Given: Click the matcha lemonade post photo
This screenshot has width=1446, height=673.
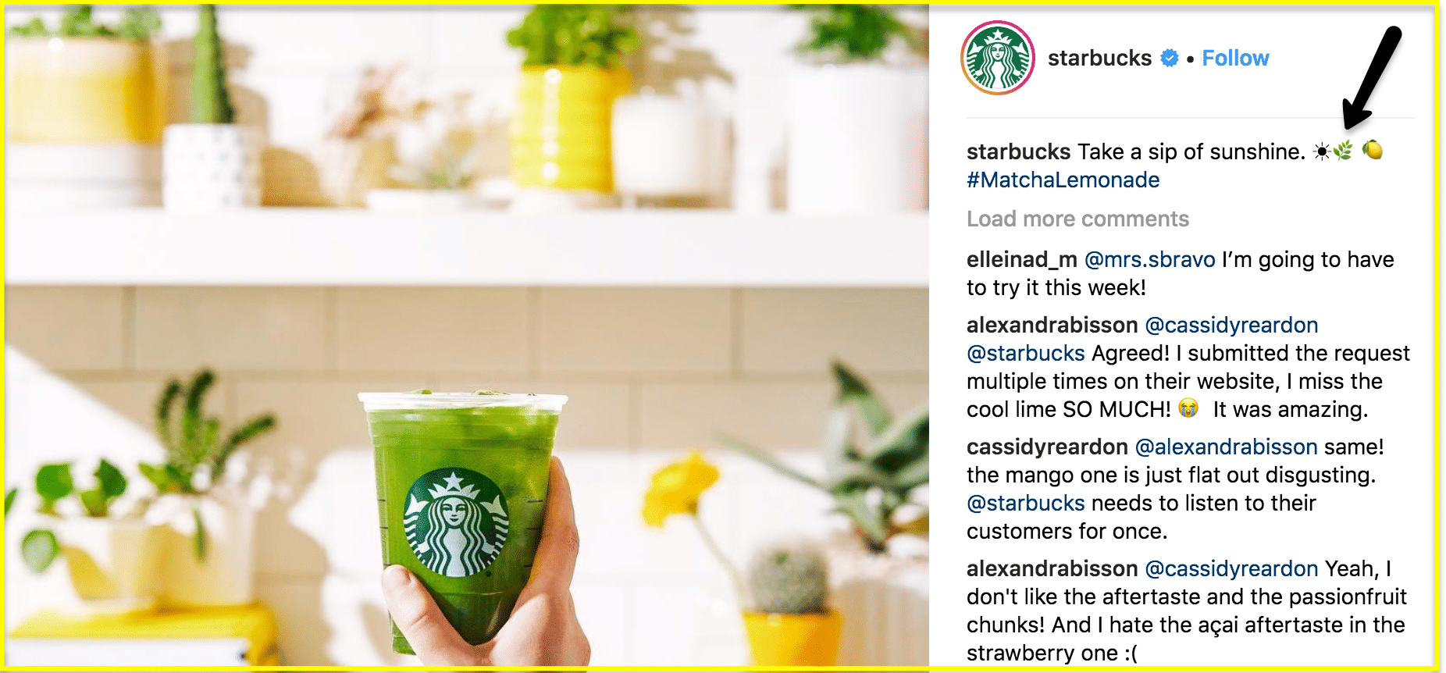Looking at the screenshot, I should [467, 336].
